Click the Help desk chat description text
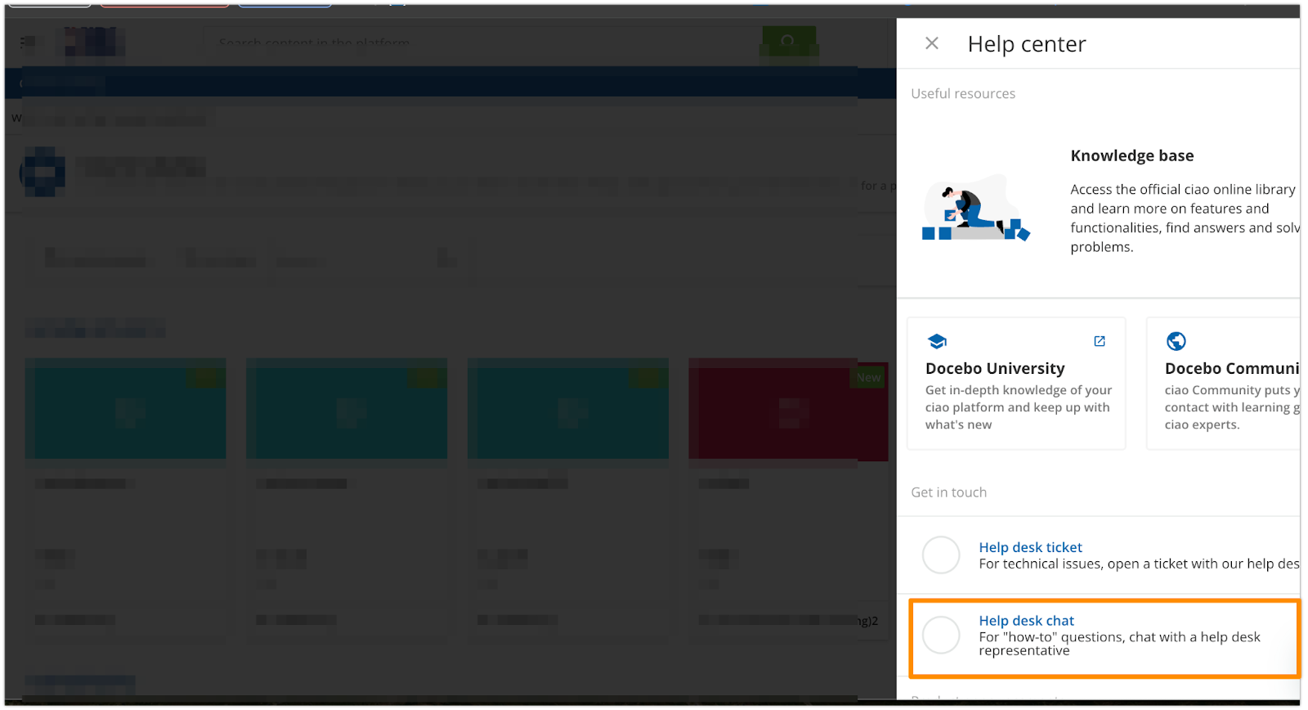This screenshot has height=710, width=1308. pos(1119,643)
